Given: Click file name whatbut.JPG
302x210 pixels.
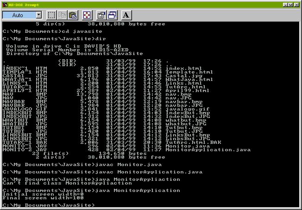Looking at the screenshot, I should point(186,124).
